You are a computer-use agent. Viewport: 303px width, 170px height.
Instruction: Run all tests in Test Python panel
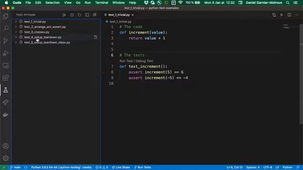tap(64, 15)
